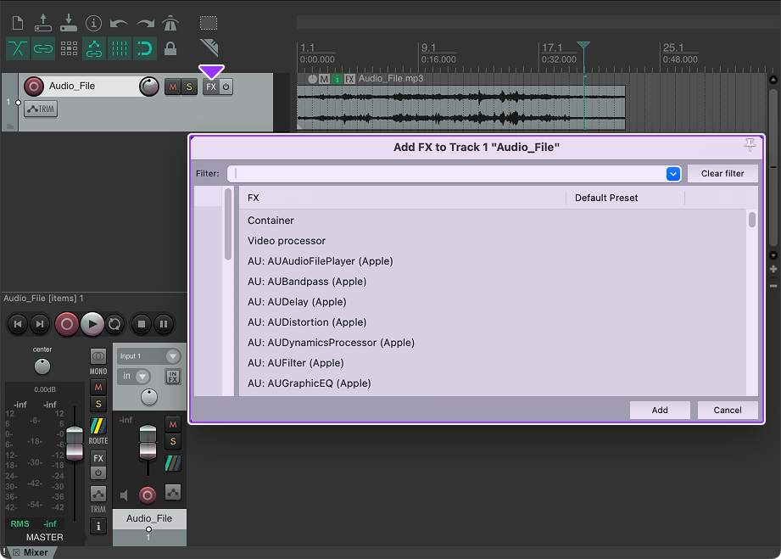781x559 pixels.
Task: Click the FX list vertical scrollbar
Action: click(x=752, y=219)
